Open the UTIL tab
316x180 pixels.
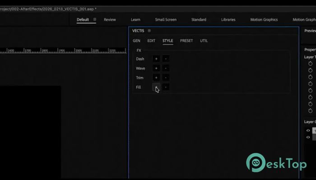(x=204, y=40)
